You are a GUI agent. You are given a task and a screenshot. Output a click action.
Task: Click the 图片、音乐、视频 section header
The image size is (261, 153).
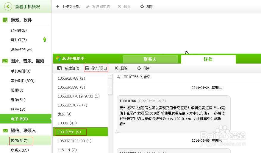pos(27,61)
